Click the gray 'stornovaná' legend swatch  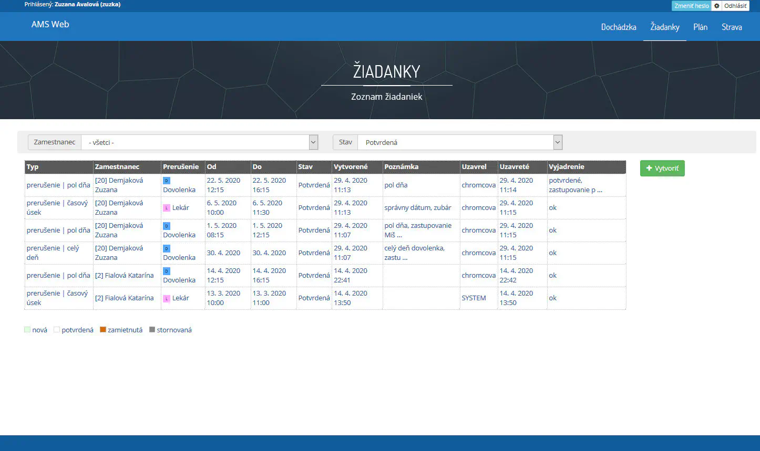152,330
